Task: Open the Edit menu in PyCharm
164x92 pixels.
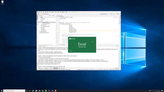Action: click(41, 12)
